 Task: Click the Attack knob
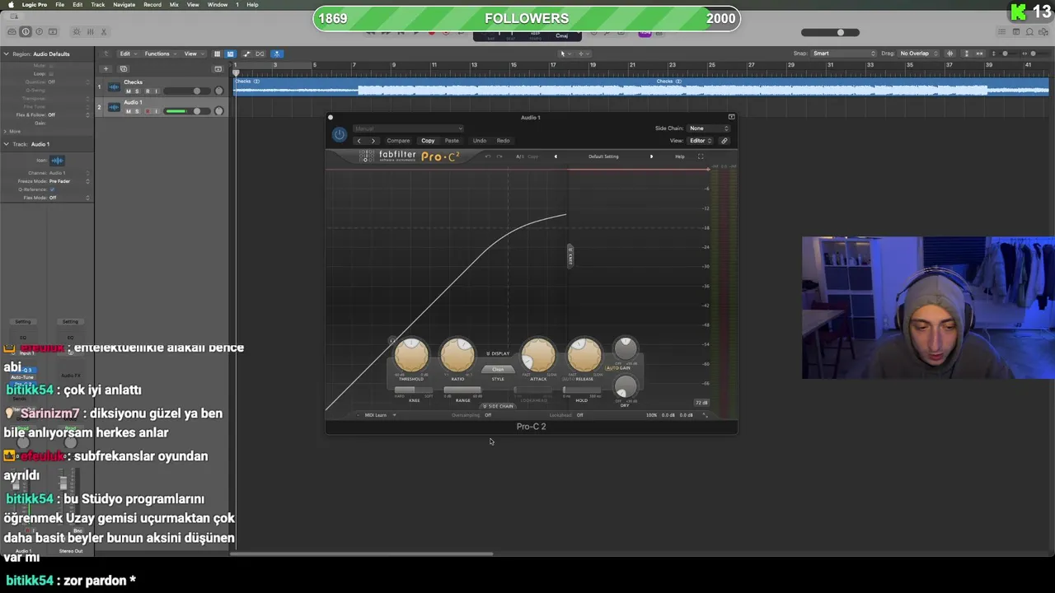click(538, 356)
